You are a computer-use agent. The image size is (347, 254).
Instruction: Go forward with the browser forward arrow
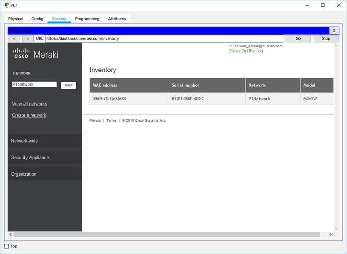pos(28,38)
